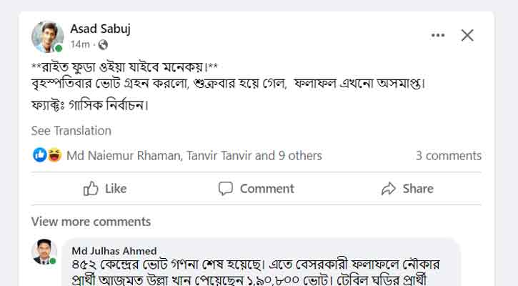518x286 pixels.
Task: Open Md Julhas Ahmed's profile picture
Action: coord(44,252)
